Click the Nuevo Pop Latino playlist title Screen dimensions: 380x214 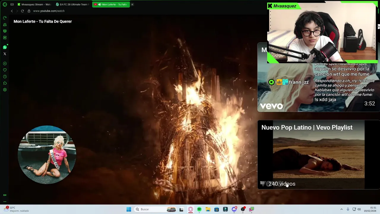[x=307, y=128]
